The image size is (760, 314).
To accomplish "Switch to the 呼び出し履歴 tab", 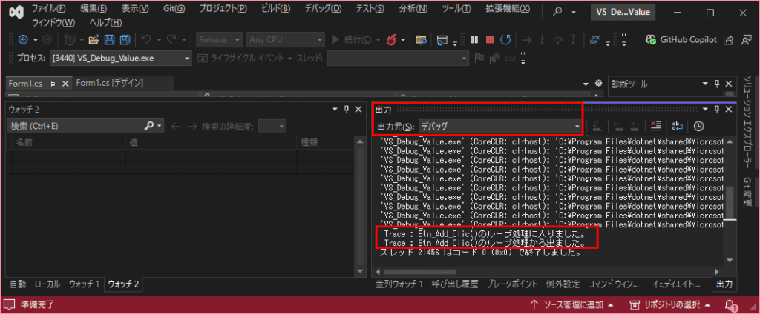I will click(455, 284).
